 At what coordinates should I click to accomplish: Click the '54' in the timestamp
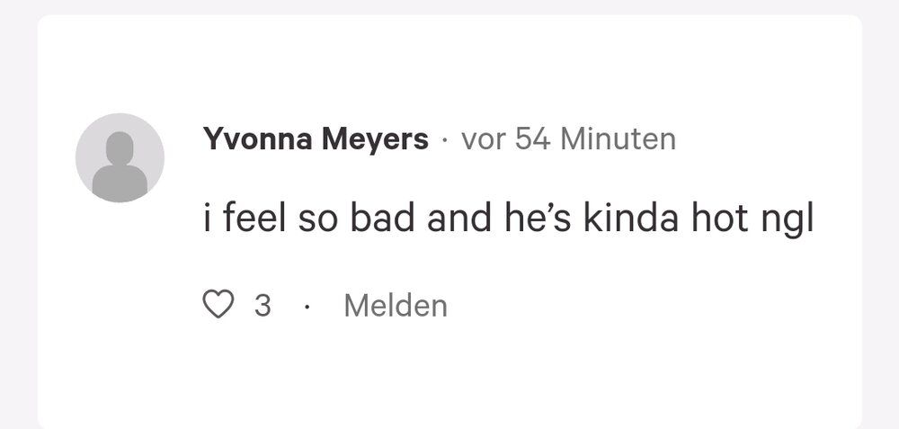click(533, 139)
